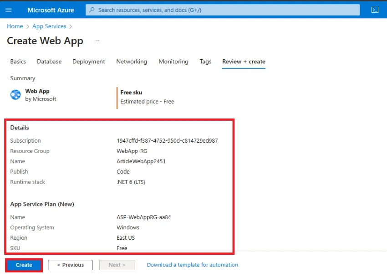Click the by Microsoft publisher text

click(x=41, y=99)
